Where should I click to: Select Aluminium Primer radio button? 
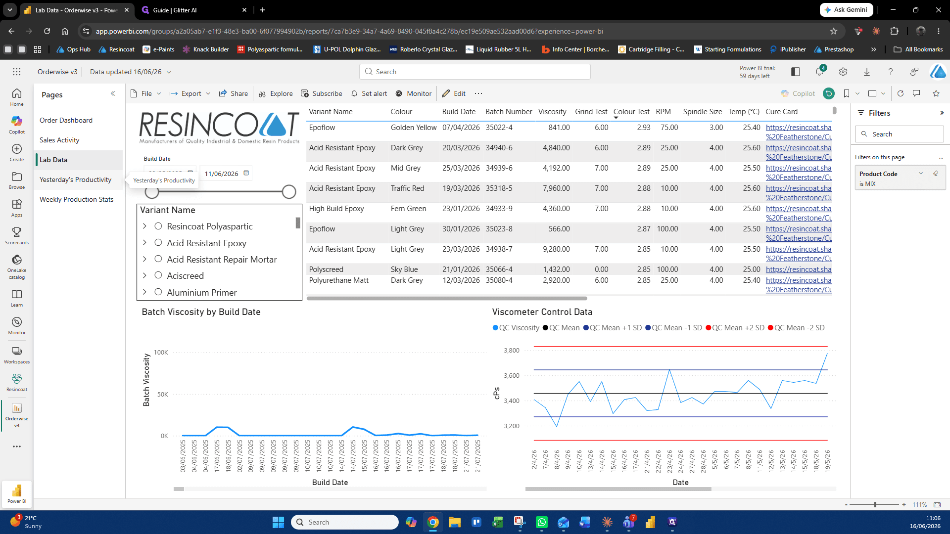(158, 292)
